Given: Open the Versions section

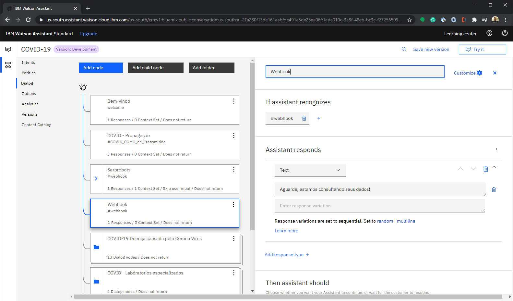Looking at the screenshot, I should [x=30, y=114].
